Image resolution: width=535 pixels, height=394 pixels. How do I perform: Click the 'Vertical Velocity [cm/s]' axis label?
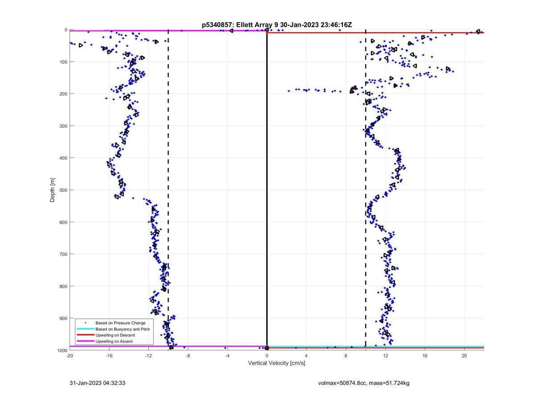pyautogui.click(x=276, y=363)
